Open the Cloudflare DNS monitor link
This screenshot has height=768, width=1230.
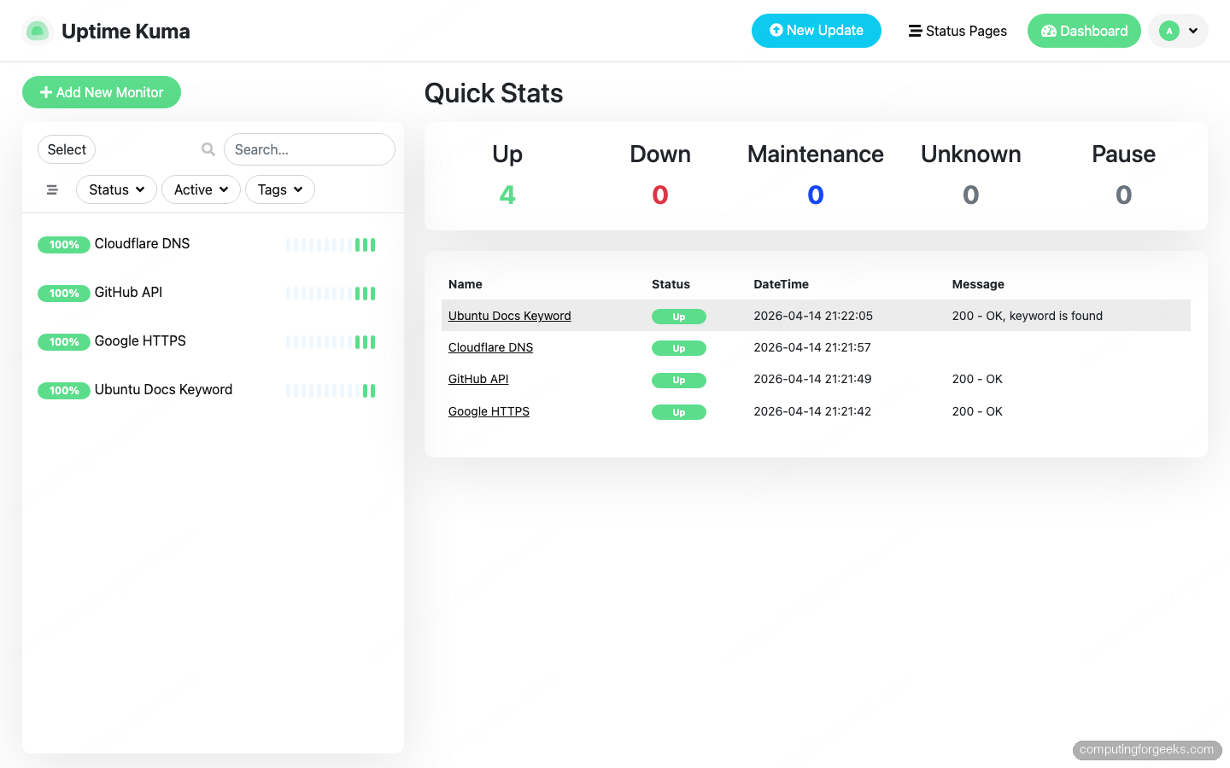490,347
